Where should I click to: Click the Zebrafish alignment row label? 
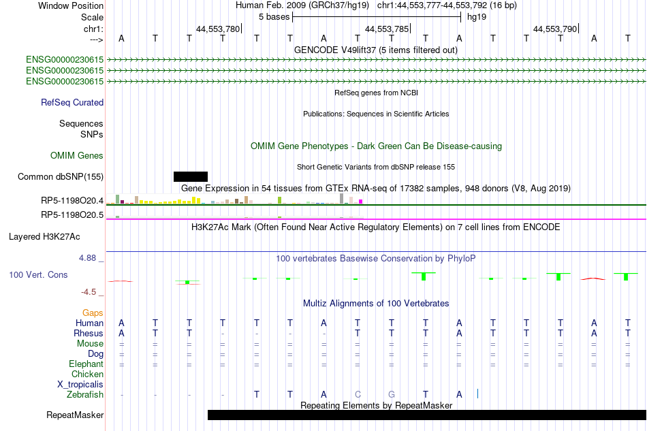coord(85,395)
